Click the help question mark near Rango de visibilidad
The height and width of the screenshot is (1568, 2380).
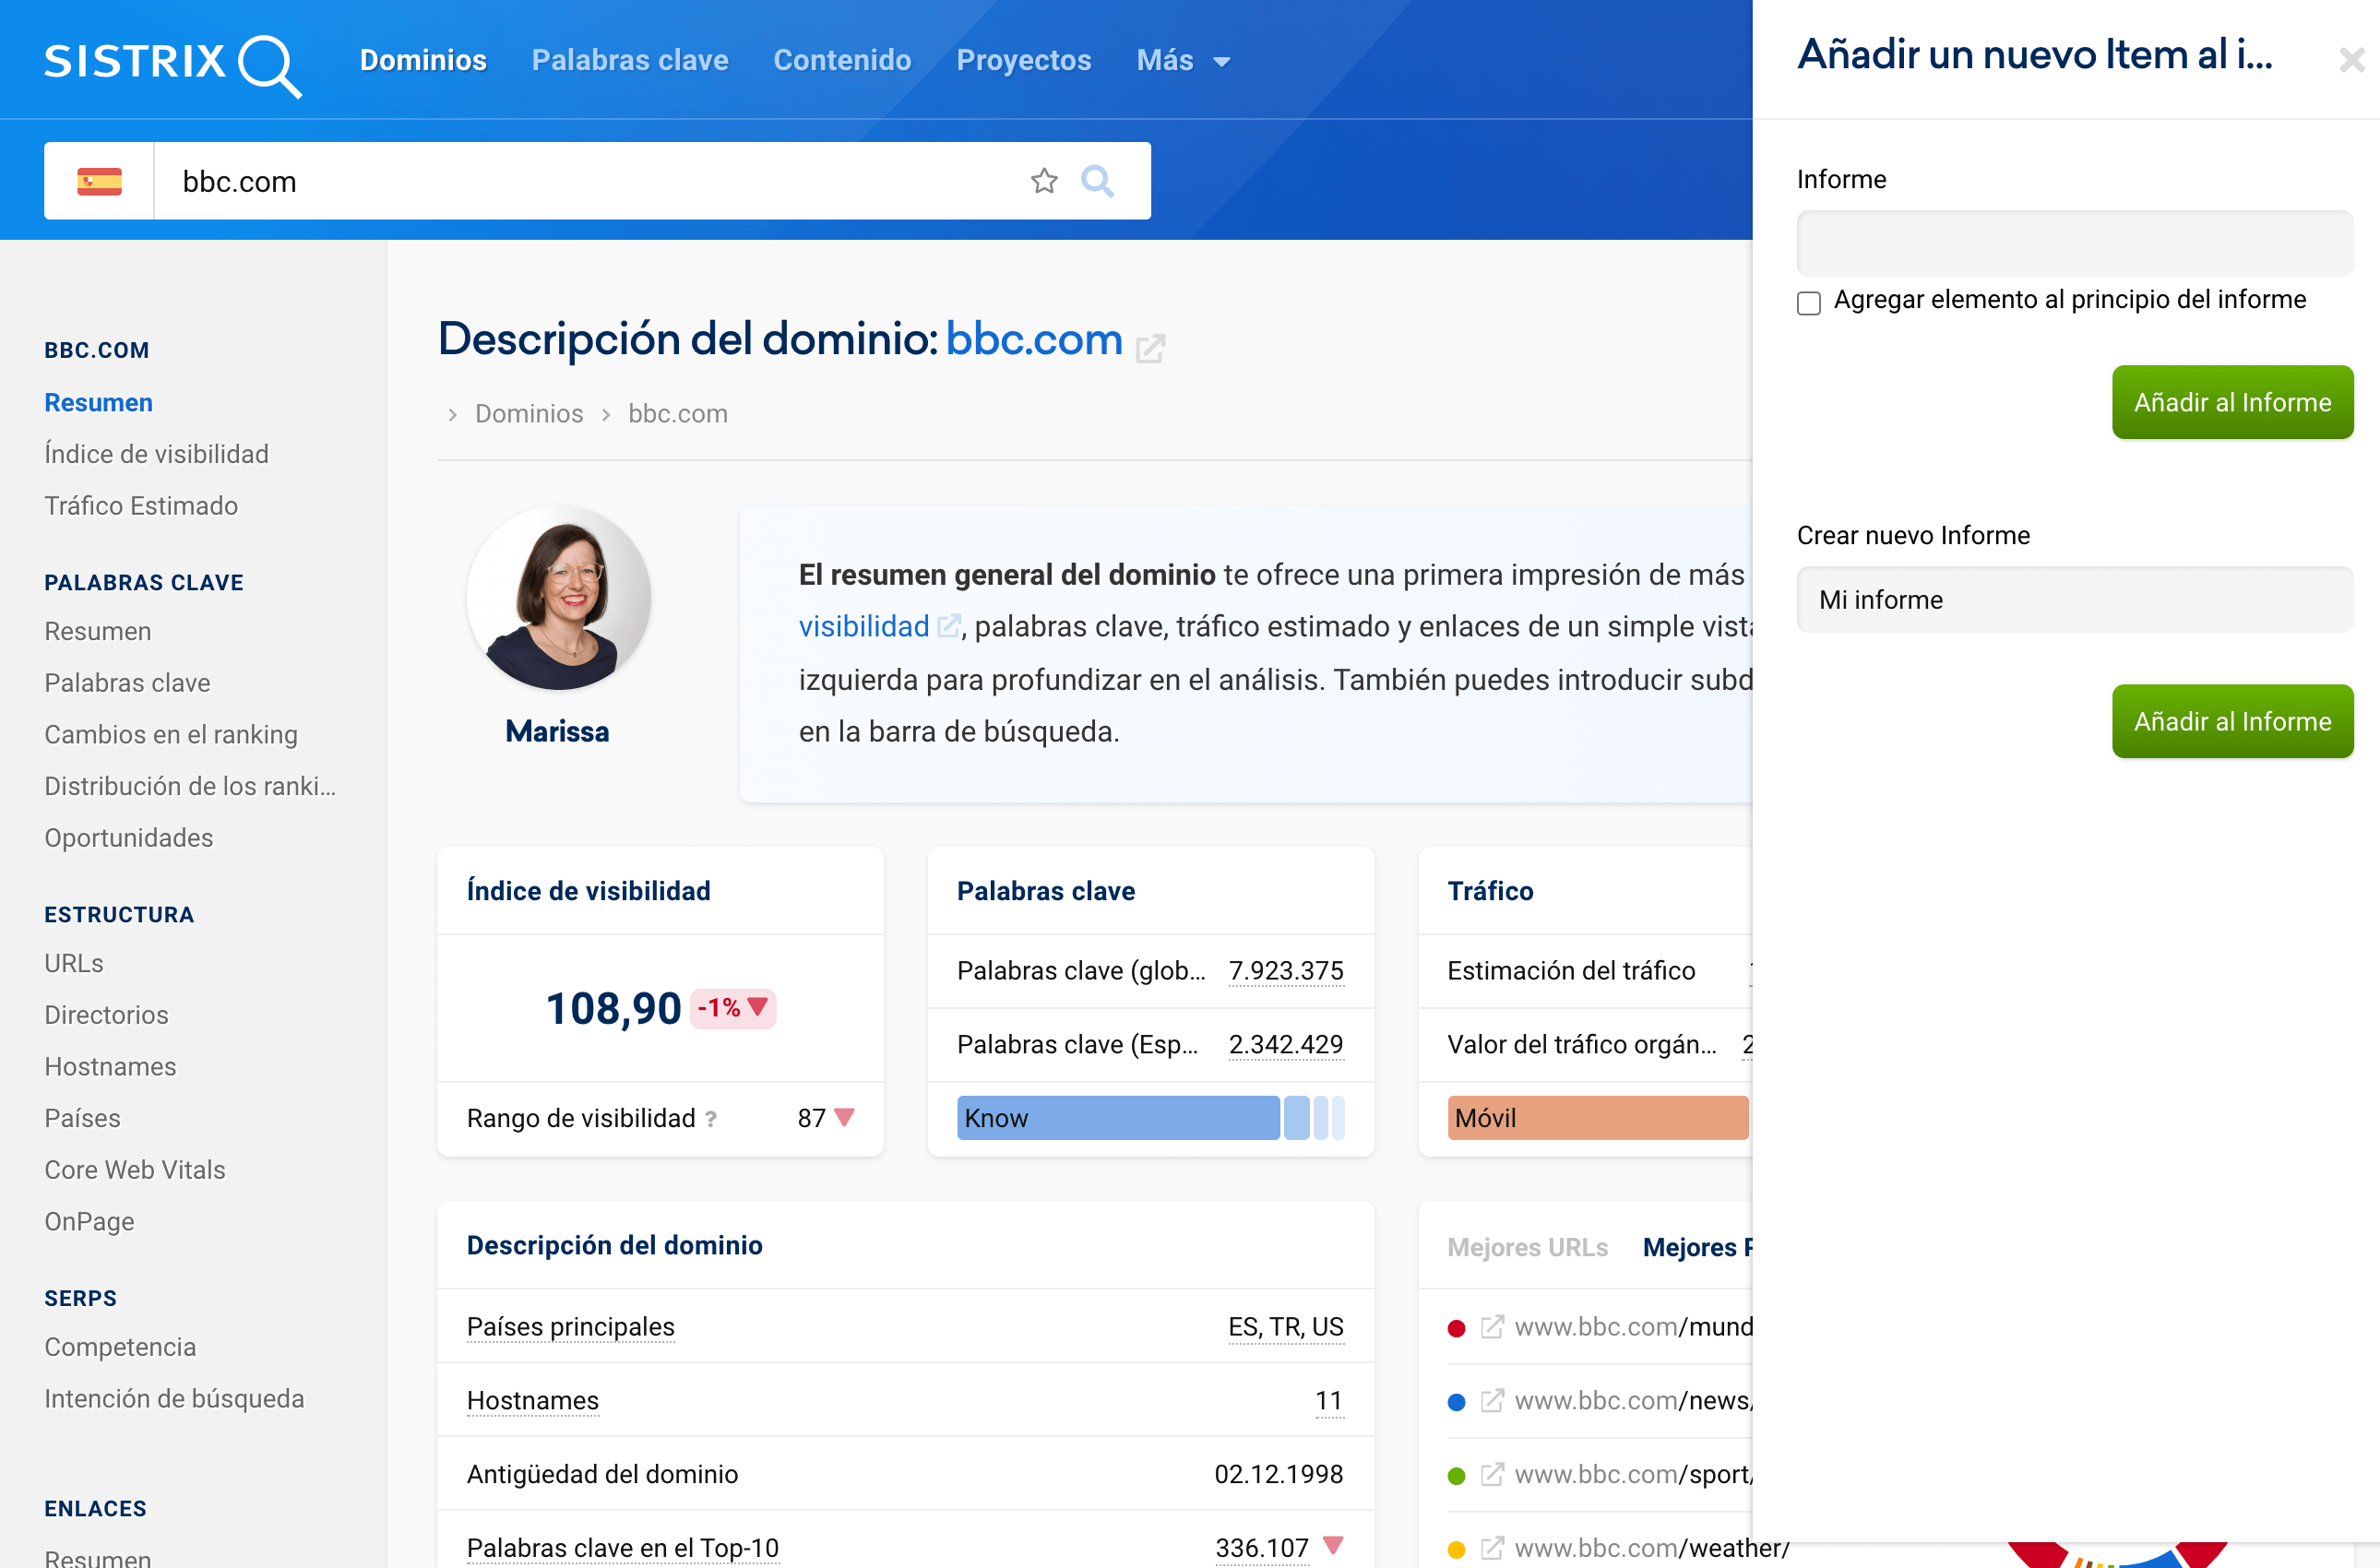711,1119
